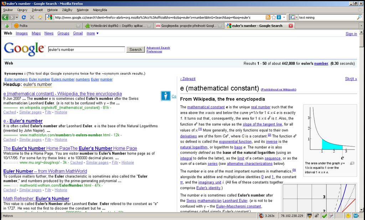365x220 pixels.
Task: Open the back/forward history dropdown arrow
Action: point(17,18)
